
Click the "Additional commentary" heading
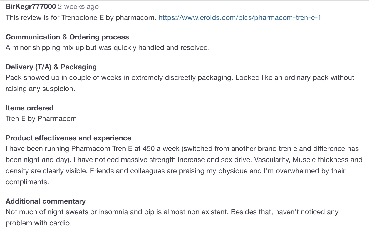pyautogui.click(x=46, y=201)
